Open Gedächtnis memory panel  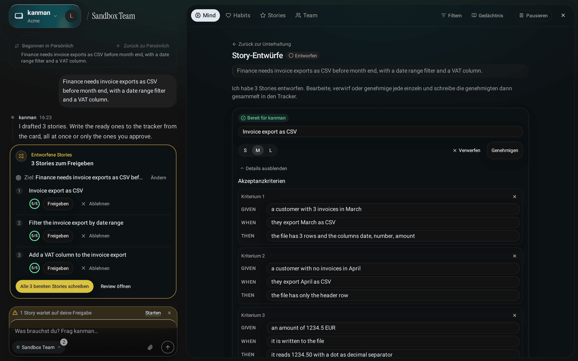pyautogui.click(x=487, y=15)
